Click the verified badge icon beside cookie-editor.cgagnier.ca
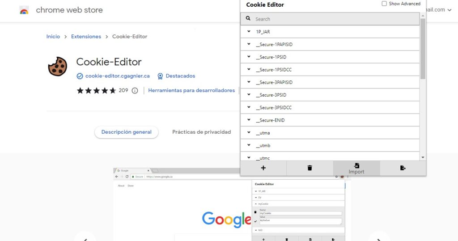458x241 pixels. (x=80, y=76)
